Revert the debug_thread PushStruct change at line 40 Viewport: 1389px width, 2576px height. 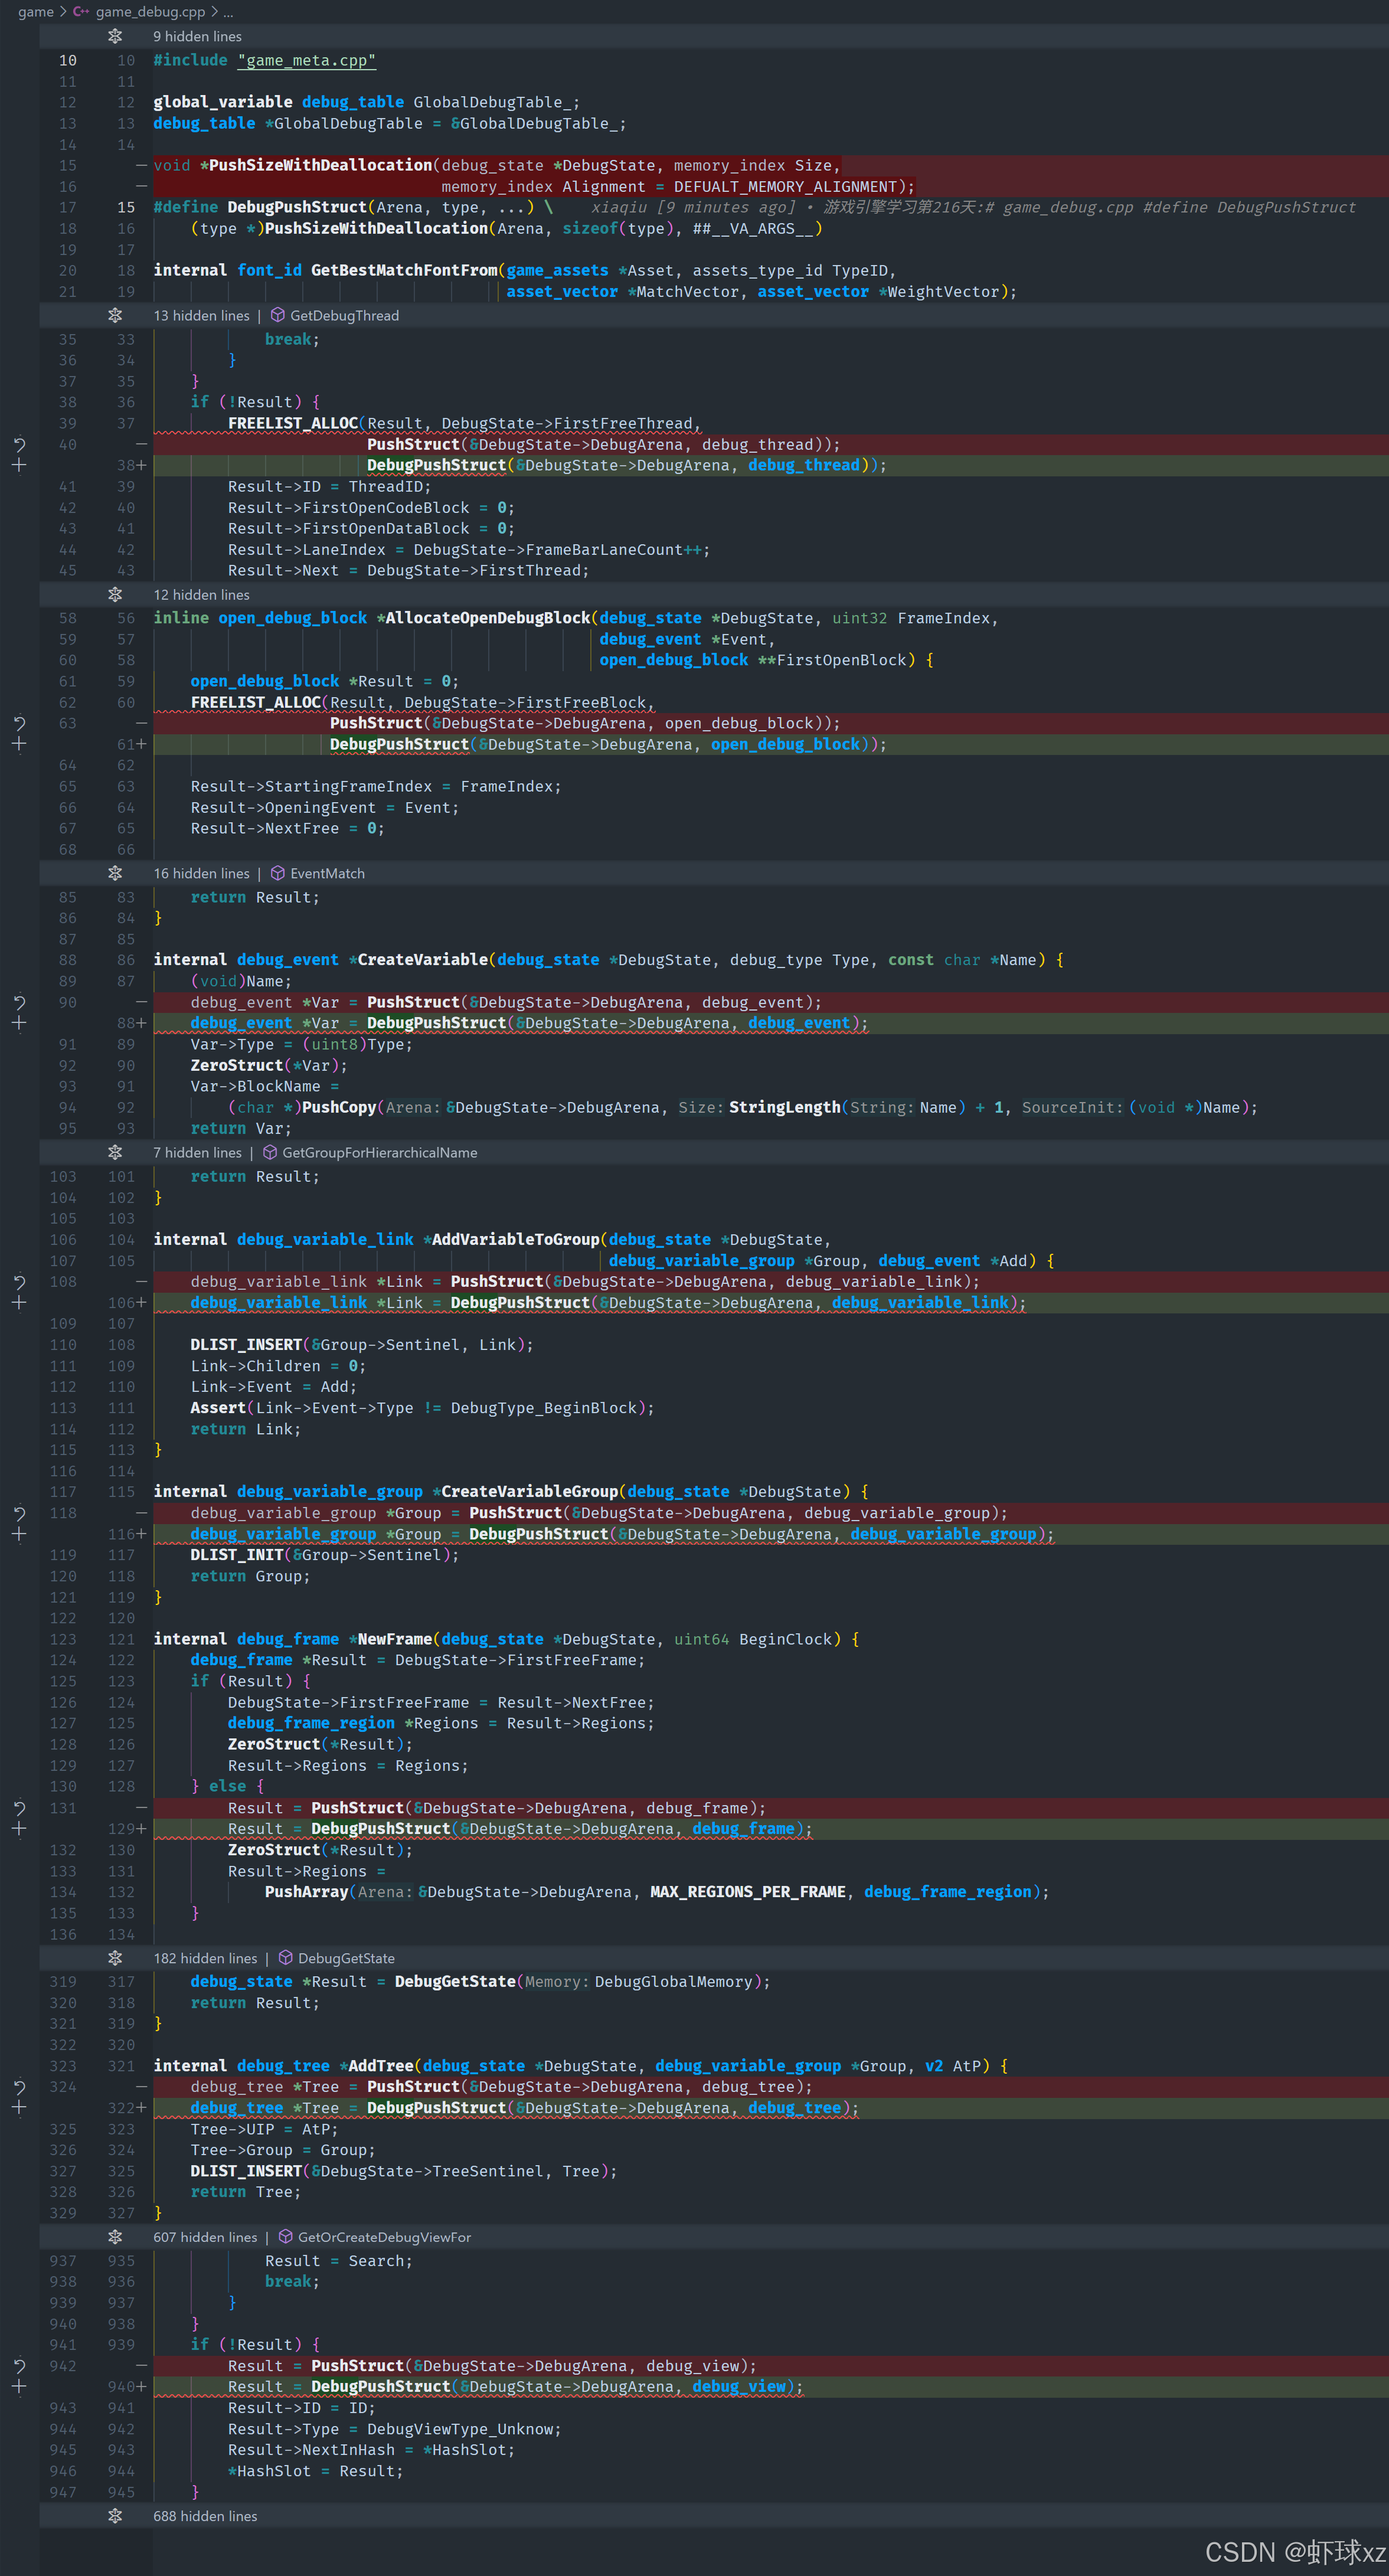[19, 444]
